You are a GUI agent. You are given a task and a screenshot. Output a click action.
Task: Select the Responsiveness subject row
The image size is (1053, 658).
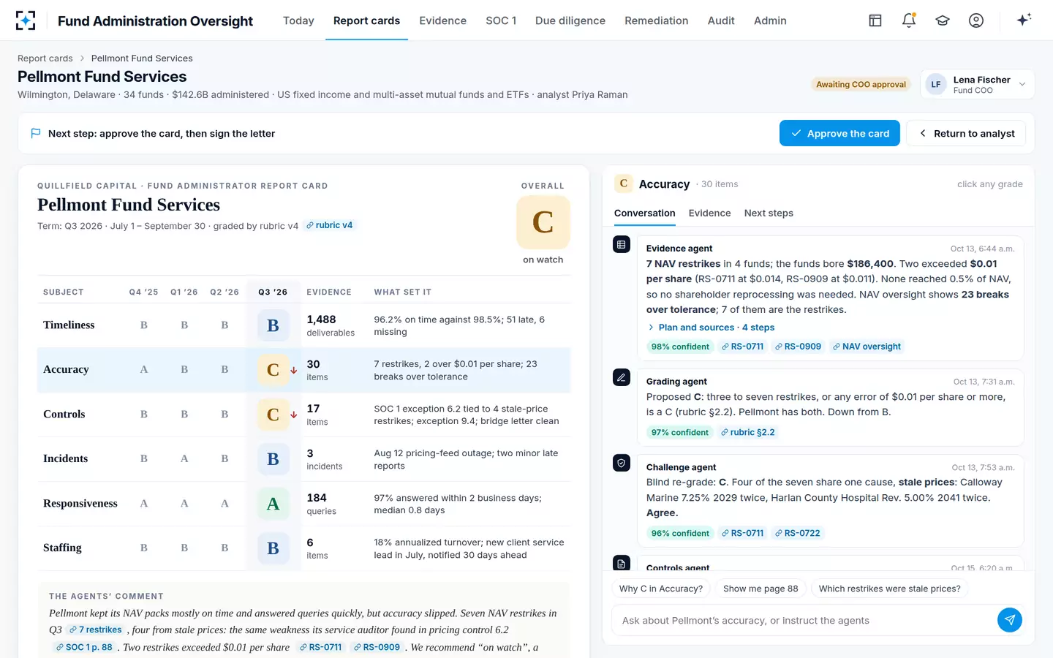coord(303,504)
